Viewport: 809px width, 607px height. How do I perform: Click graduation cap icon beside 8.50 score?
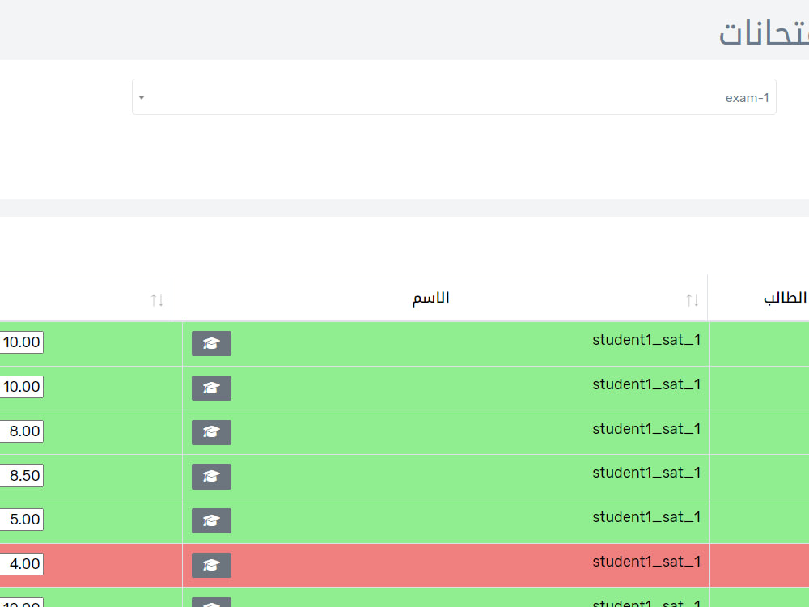[211, 477]
